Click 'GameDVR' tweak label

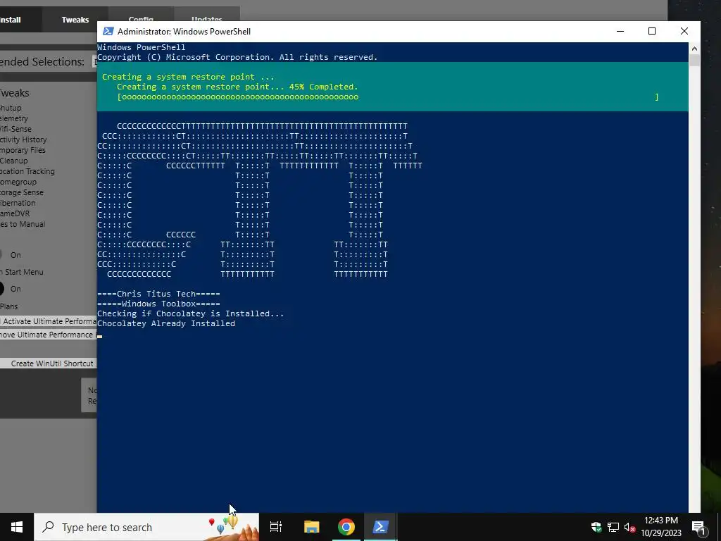coord(15,213)
